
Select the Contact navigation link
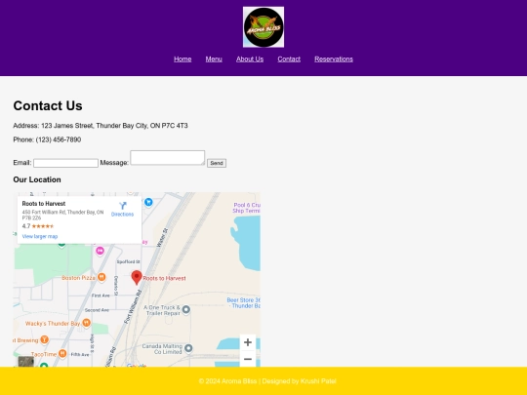pyautogui.click(x=289, y=59)
